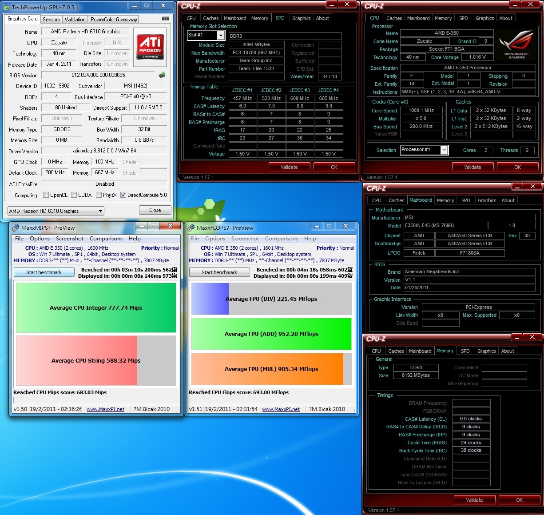The width and height of the screenshot is (544, 515).
Task: Click the Specification field AMD E-350 Processor
Action: 468,68
